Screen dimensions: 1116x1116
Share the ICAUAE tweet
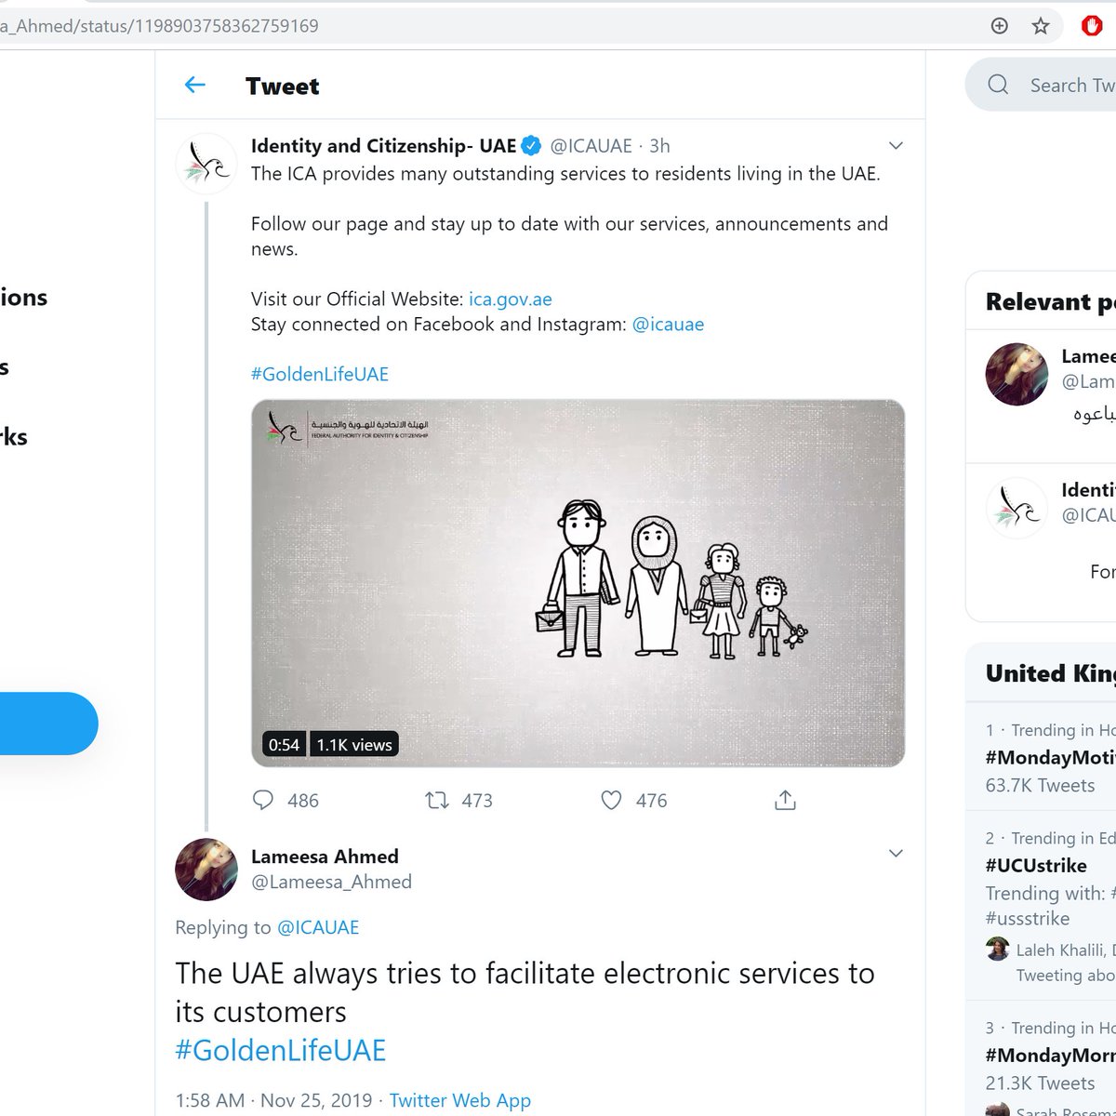785,800
